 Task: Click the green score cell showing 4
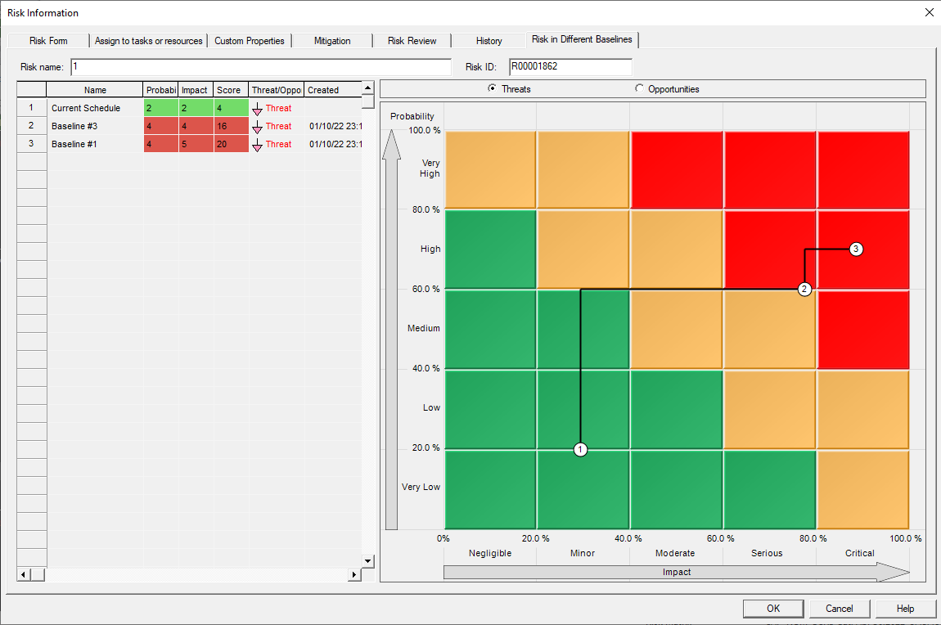(231, 108)
